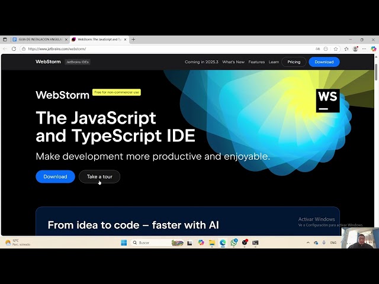Open File Explorer from the taskbar

[212, 243]
